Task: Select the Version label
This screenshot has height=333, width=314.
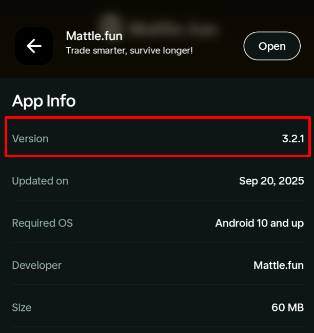Action: pos(30,139)
